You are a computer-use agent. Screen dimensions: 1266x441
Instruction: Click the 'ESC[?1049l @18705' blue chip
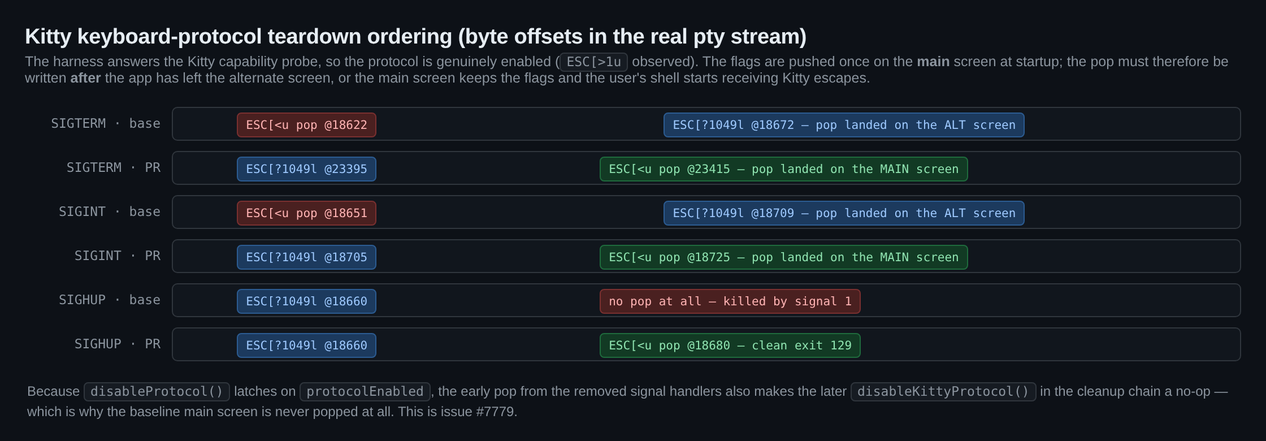click(x=306, y=257)
